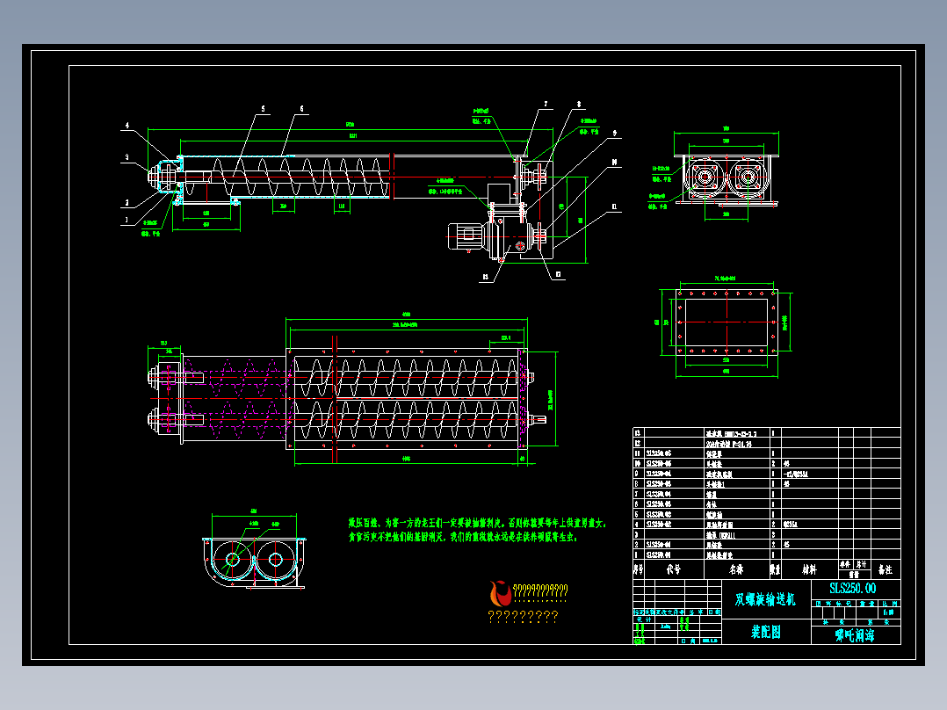Click balloon number 5 above side view

264,109
